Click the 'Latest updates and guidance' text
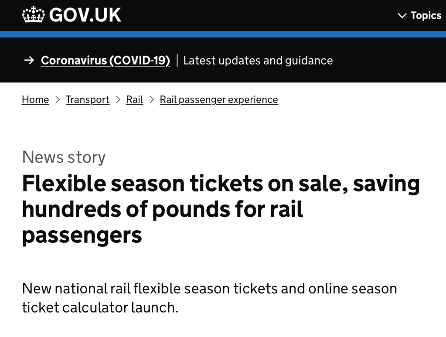 pyautogui.click(x=258, y=60)
